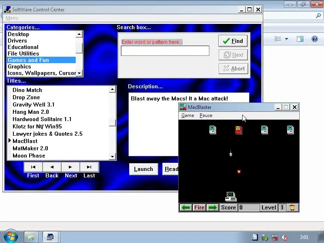The width and height of the screenshot is (324, 243).
Task: Open the Windows Start orb
Action: pyautogui.click(x=11, y=237)
